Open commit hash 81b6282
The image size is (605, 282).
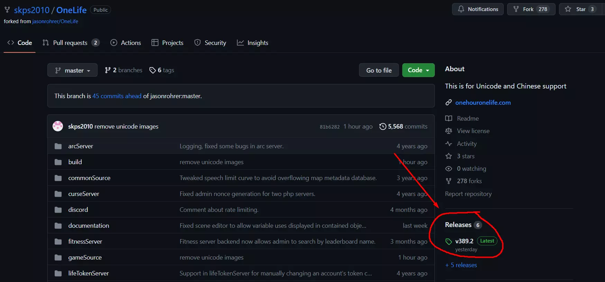coord(330,127)
